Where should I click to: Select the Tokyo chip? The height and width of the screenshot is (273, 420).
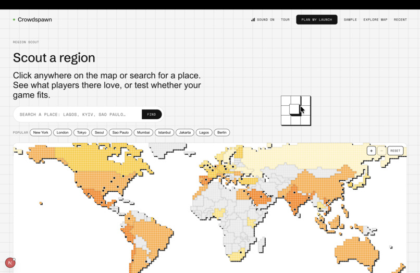click(x=82, y=132)
